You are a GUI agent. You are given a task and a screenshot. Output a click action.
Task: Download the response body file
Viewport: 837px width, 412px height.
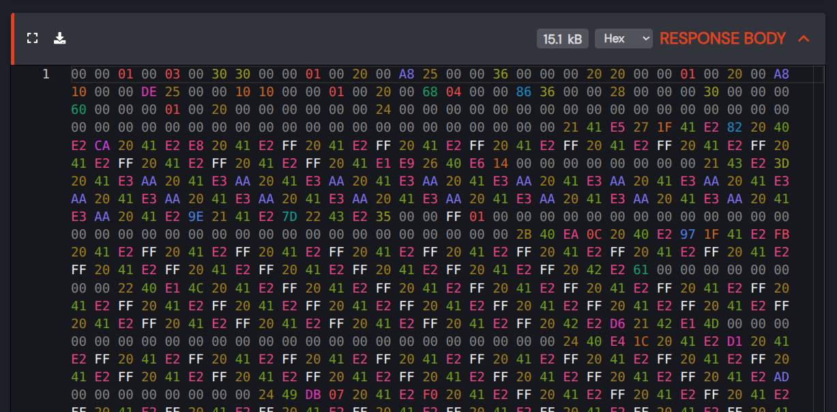point(60,38)
